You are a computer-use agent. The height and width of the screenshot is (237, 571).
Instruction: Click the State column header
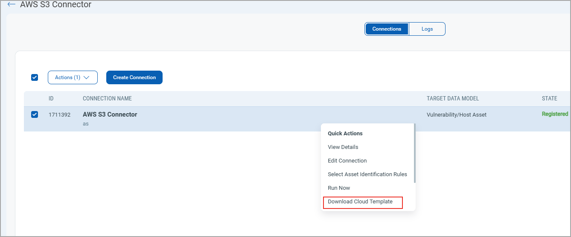[549, 98]
